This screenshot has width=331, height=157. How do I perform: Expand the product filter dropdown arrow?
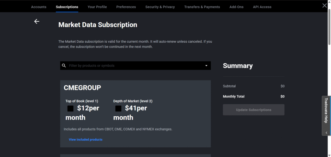click(206, 66)
